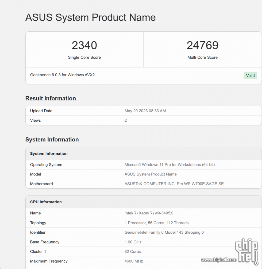Click the Model row label

click(36, 174)
